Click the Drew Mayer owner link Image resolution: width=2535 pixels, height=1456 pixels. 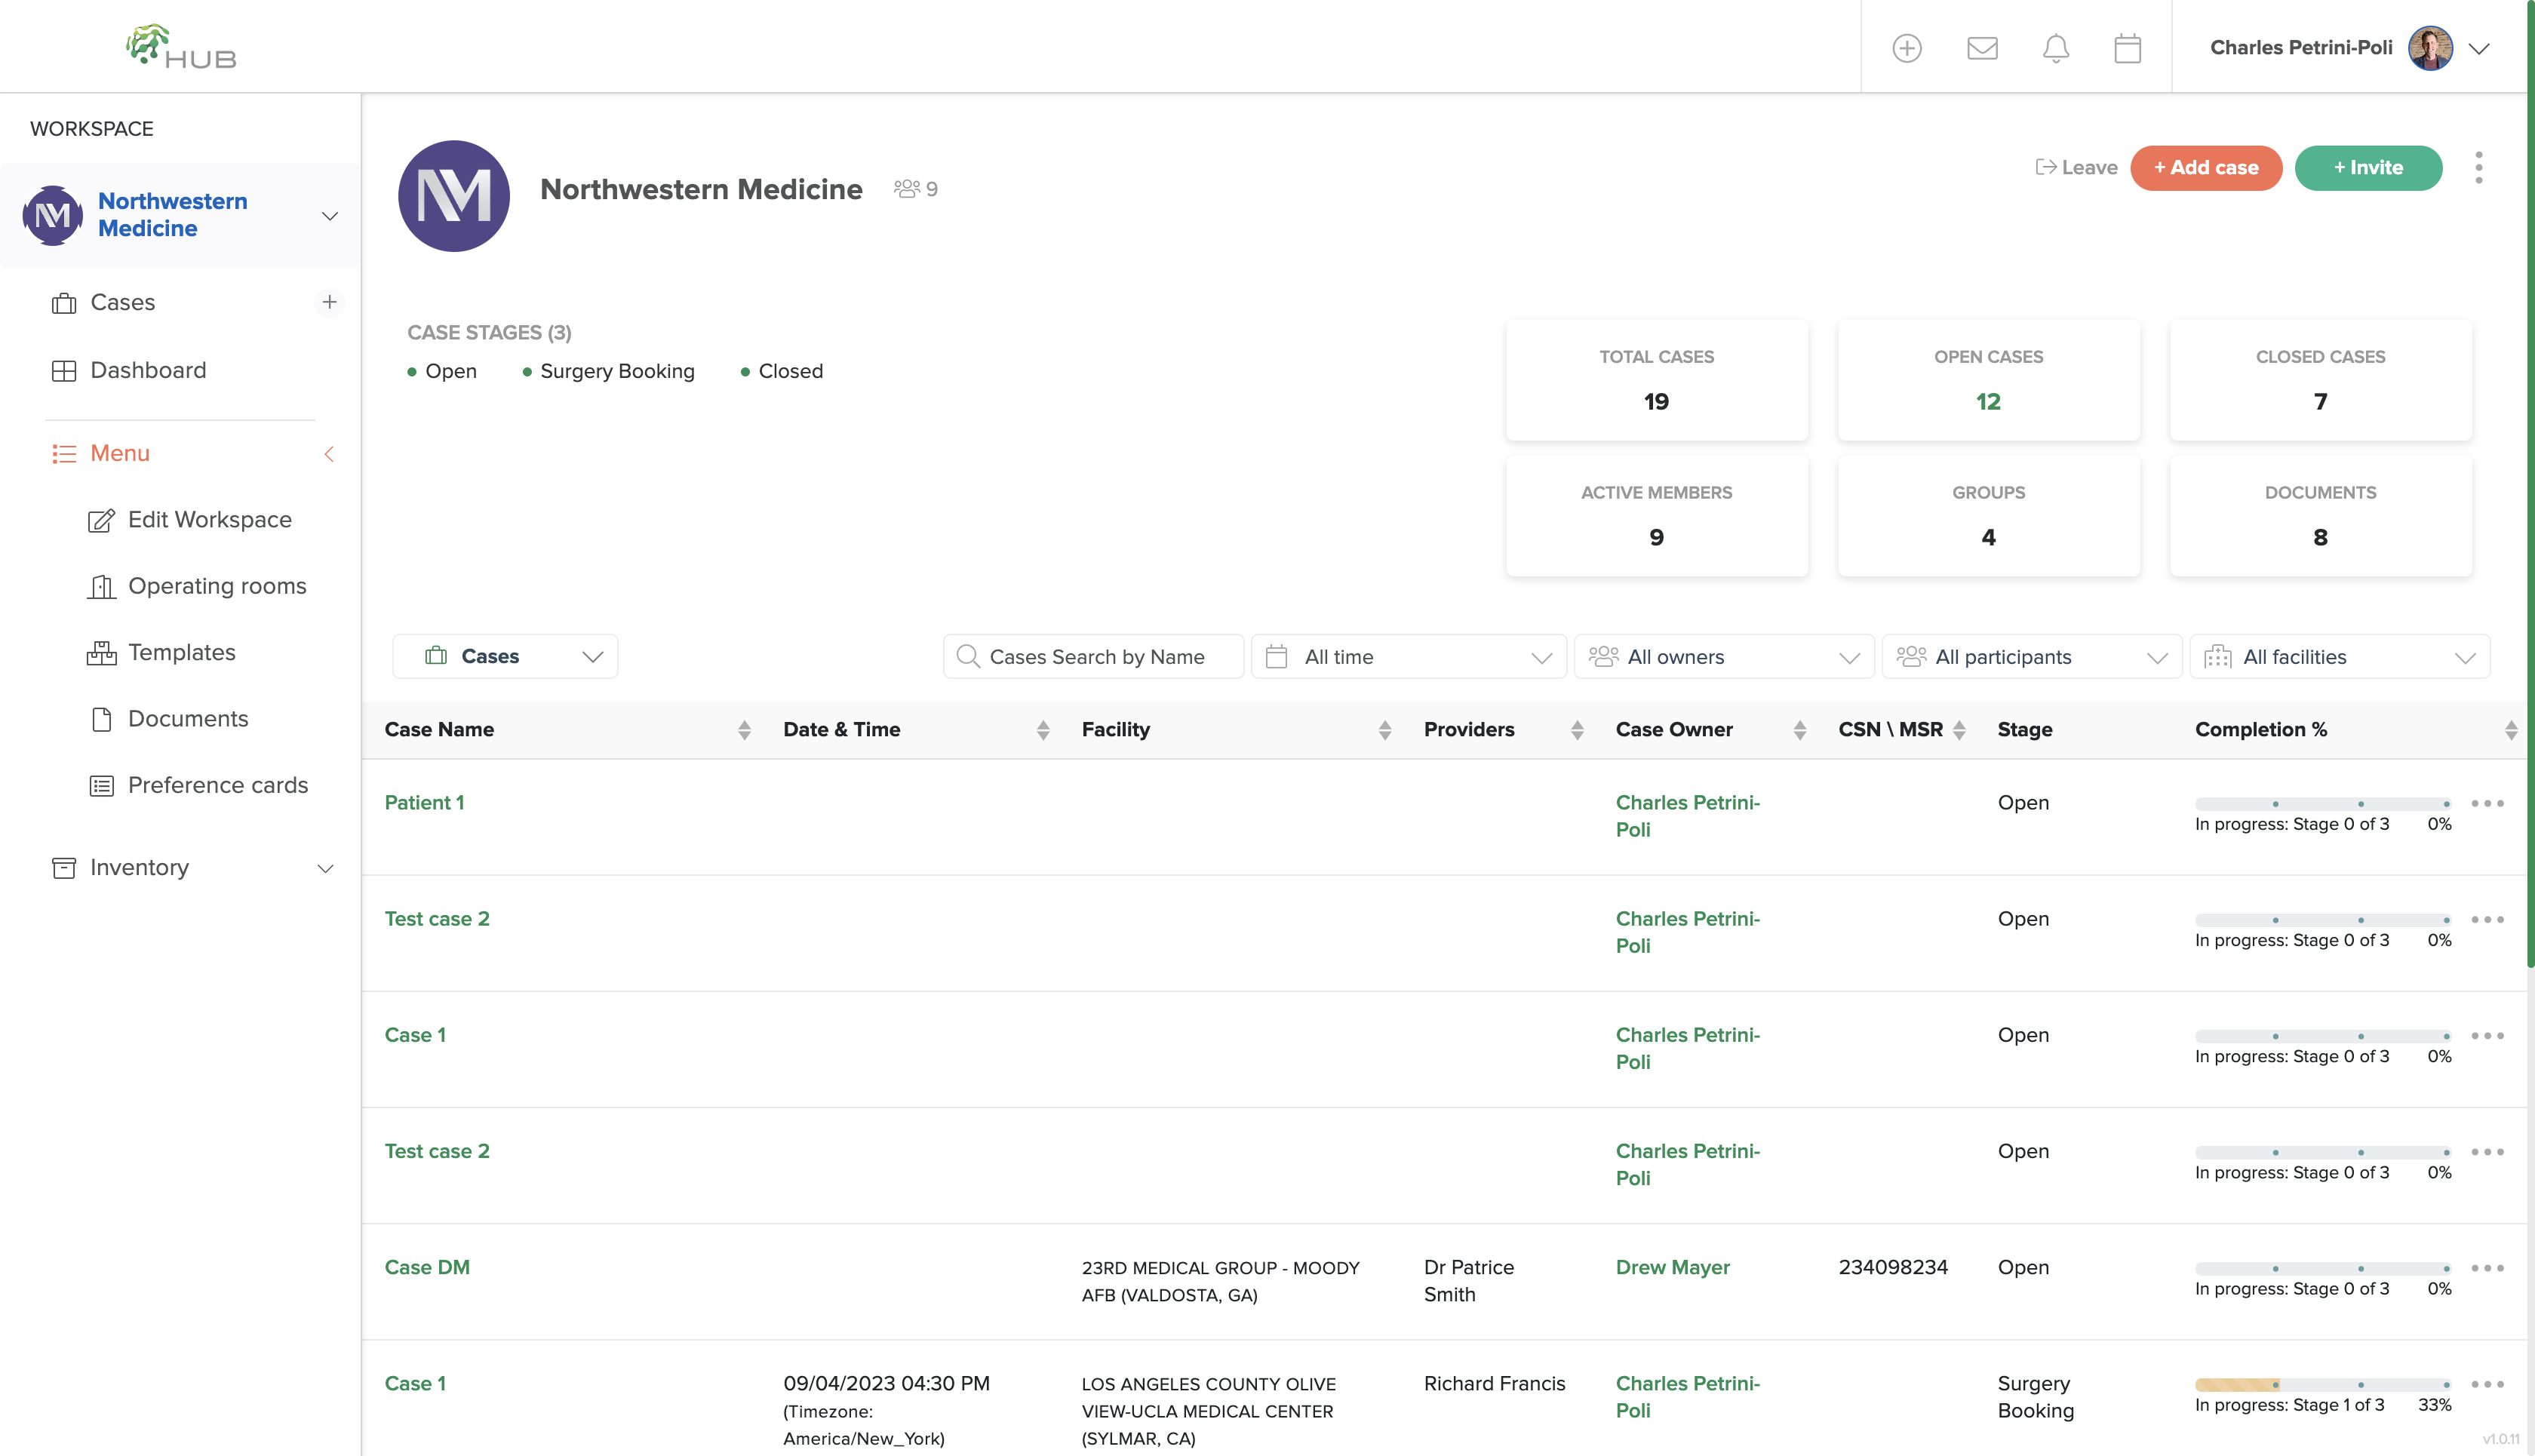pyautogui.click(x=1673, y=1267)
